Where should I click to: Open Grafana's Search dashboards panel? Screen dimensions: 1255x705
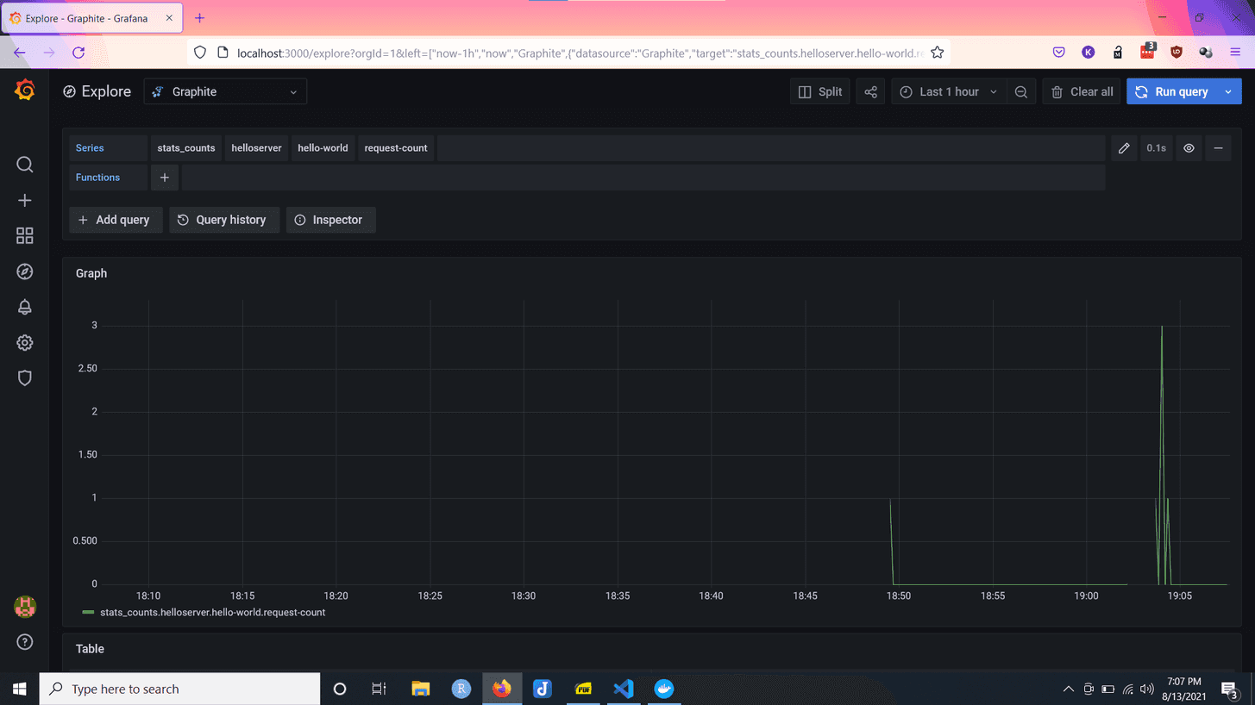[x=24, y=164]
